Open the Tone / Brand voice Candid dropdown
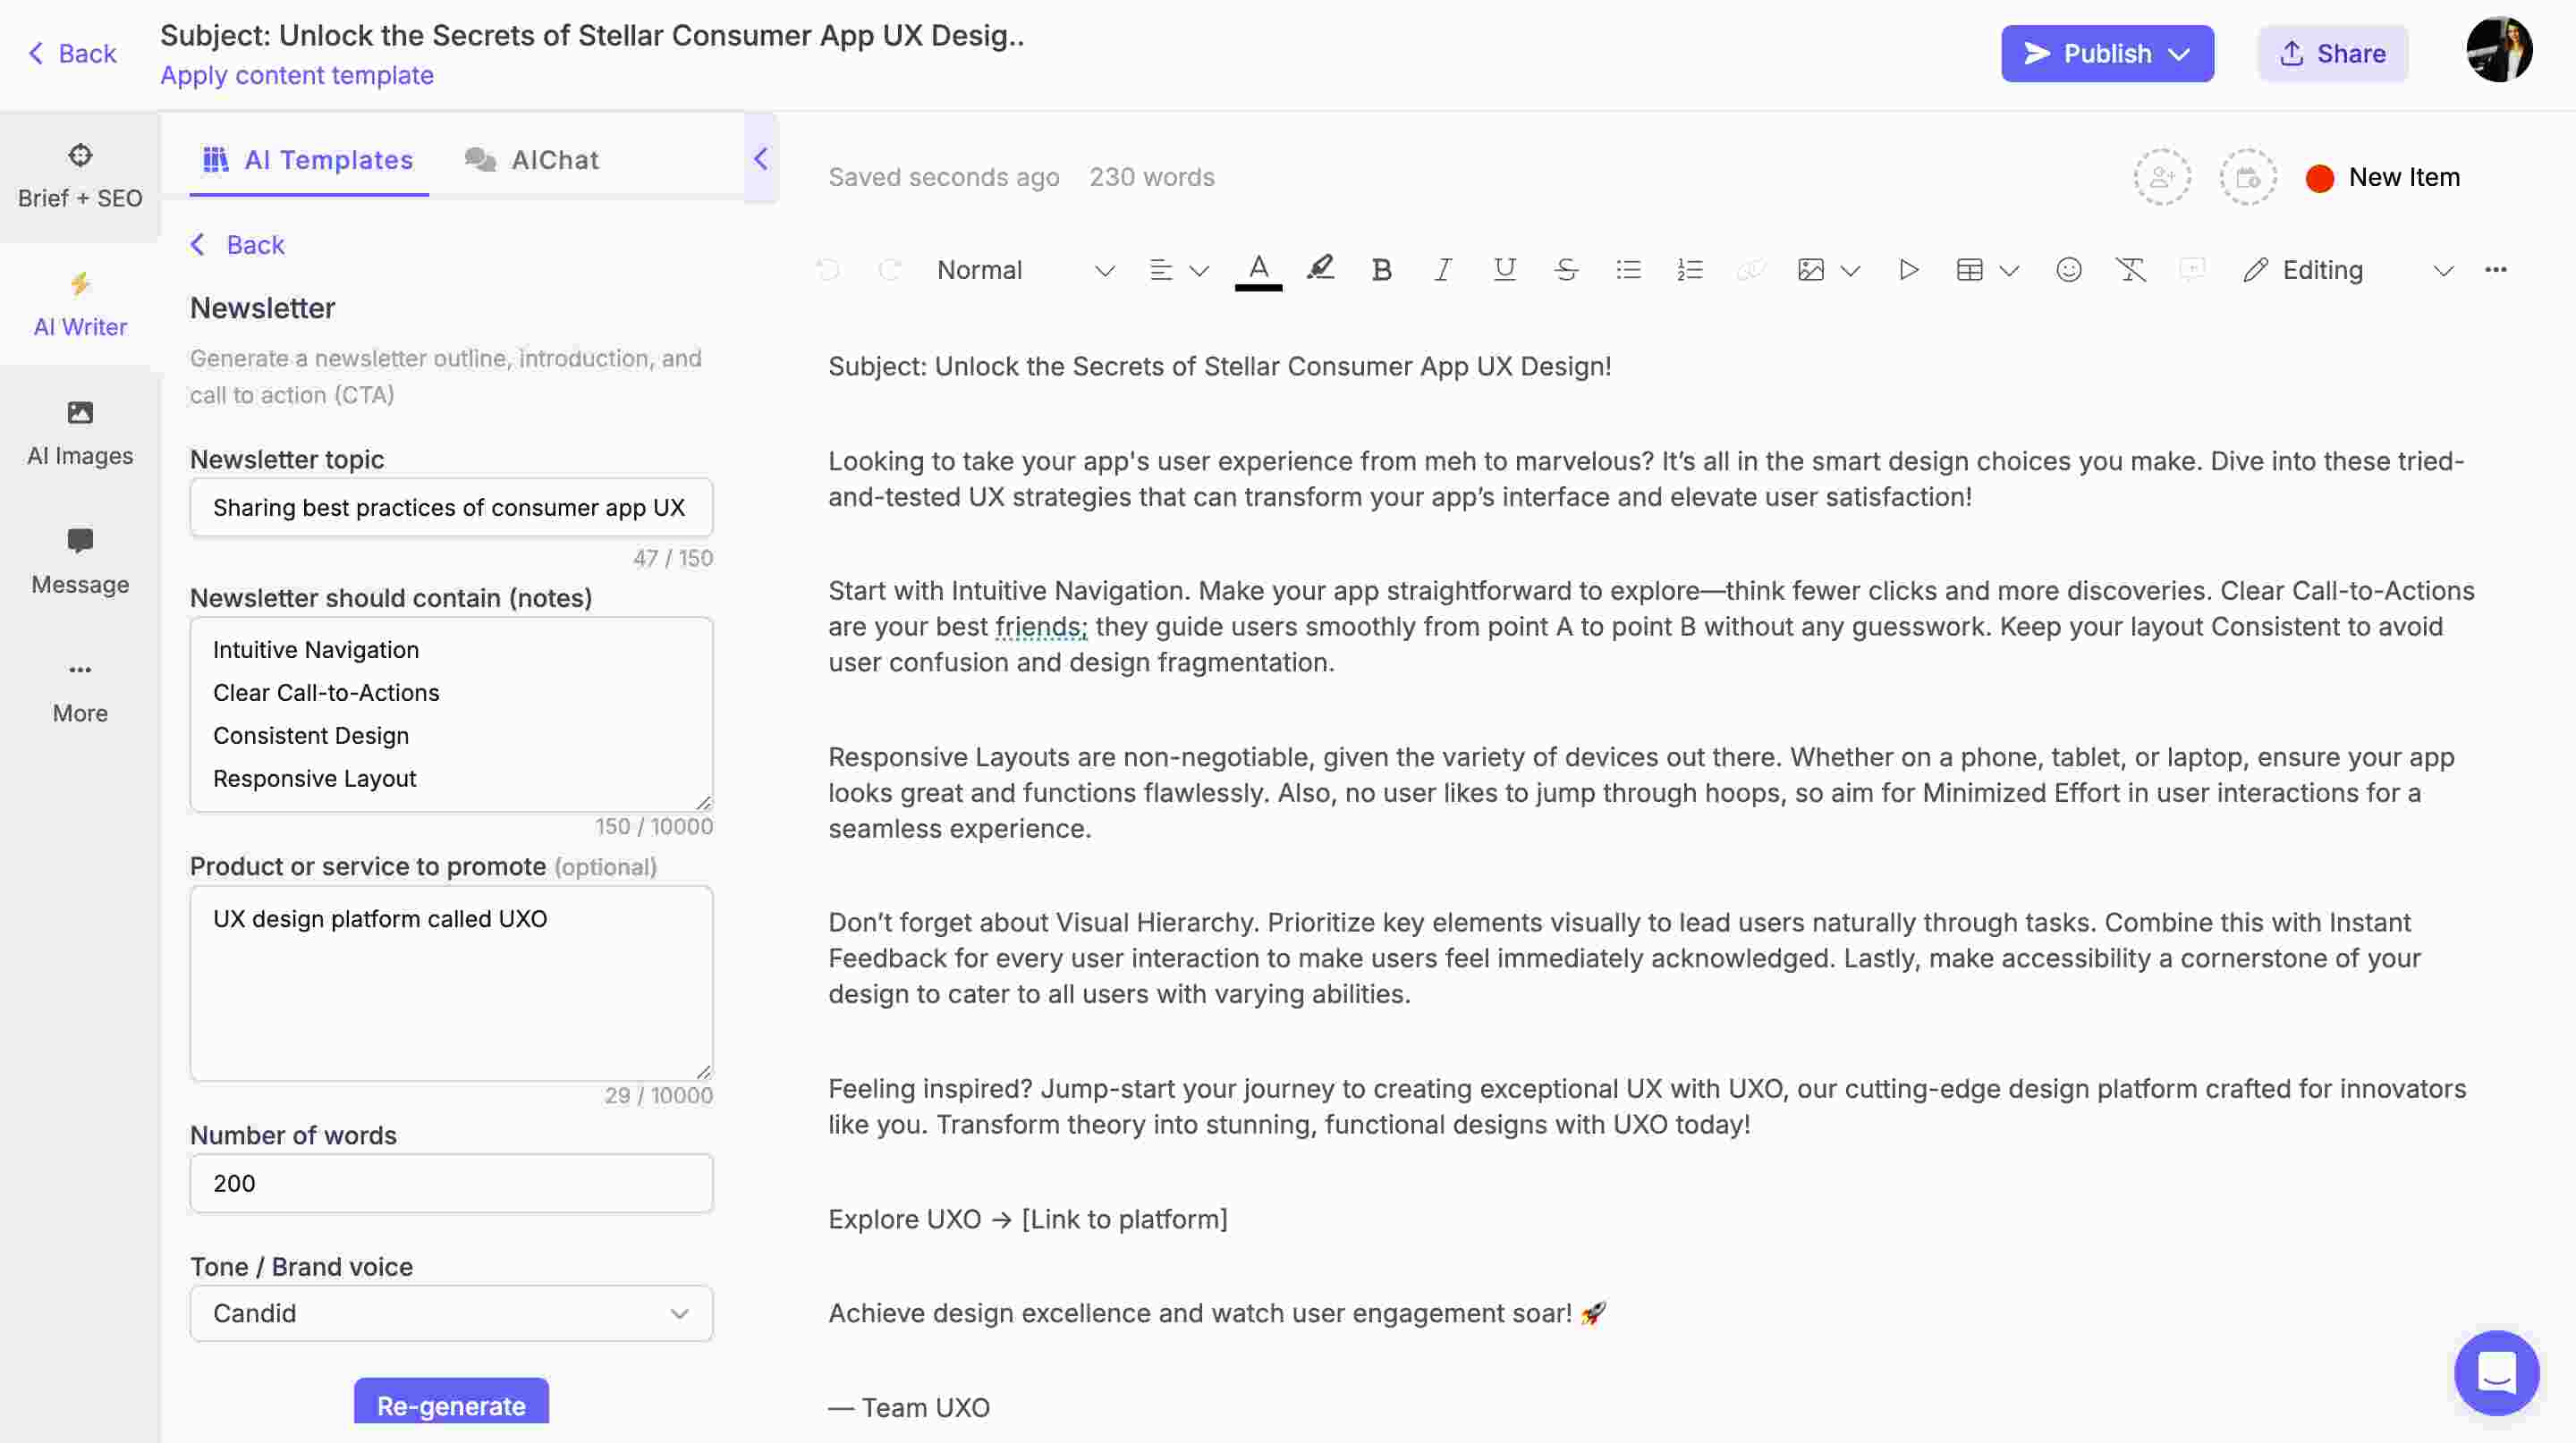Image resolution: width=2576 pixels, height=1443 pixels. coord(451,1313)
